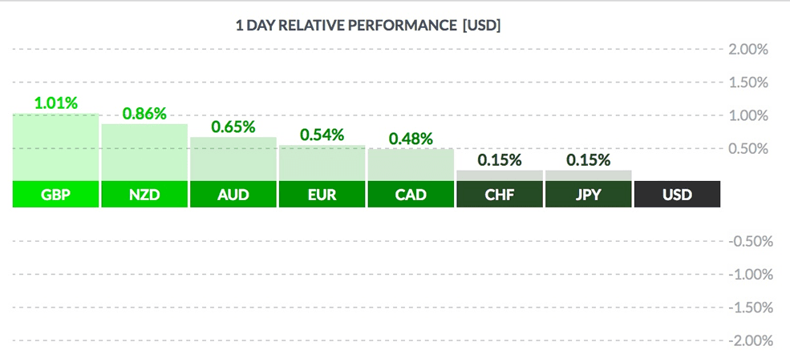This screenshot has height=354, width=790.
Task: Click the 1.01% value label
Action: click(x=55, y=103)
